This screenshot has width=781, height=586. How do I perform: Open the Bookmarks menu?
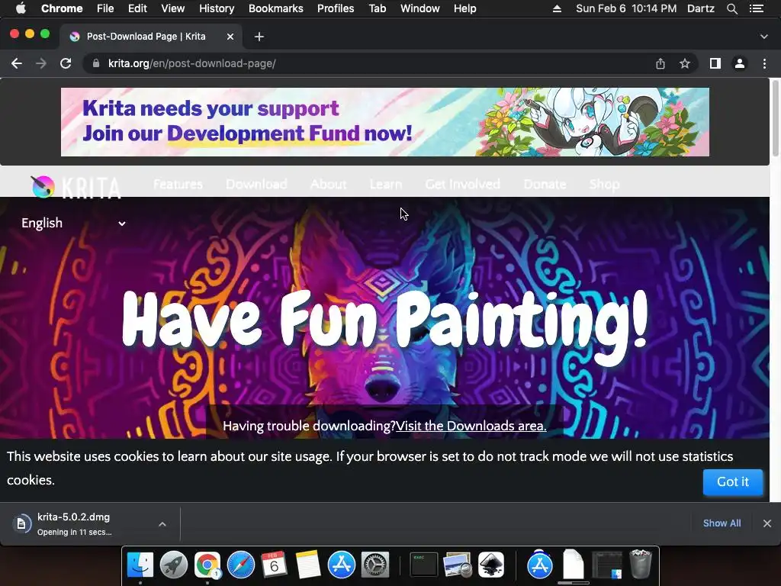(x=276, y=8)
